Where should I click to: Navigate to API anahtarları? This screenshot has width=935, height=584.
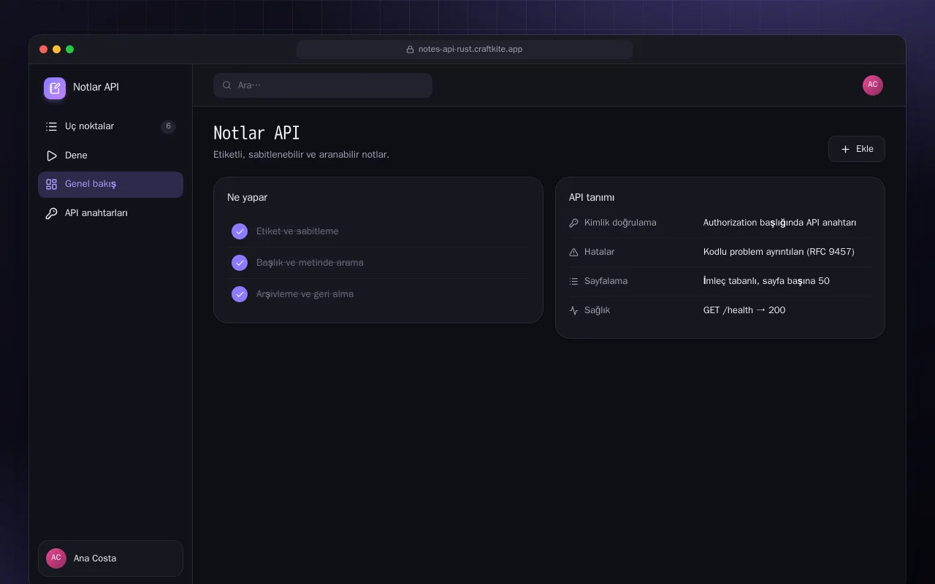[x=110, y=214]
